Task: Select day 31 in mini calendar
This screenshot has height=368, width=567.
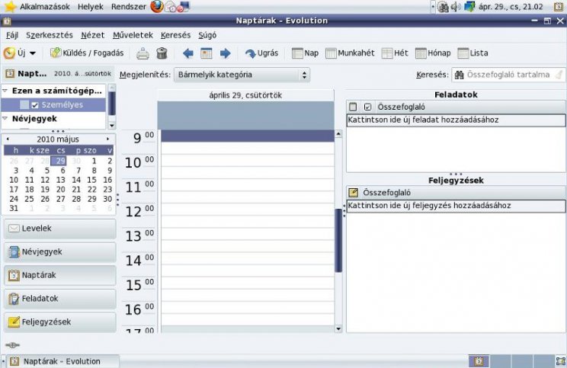Action: point(14,208)
